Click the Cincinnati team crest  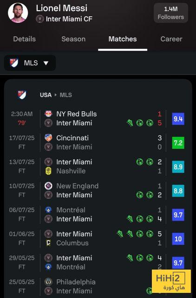coord(48,138)
